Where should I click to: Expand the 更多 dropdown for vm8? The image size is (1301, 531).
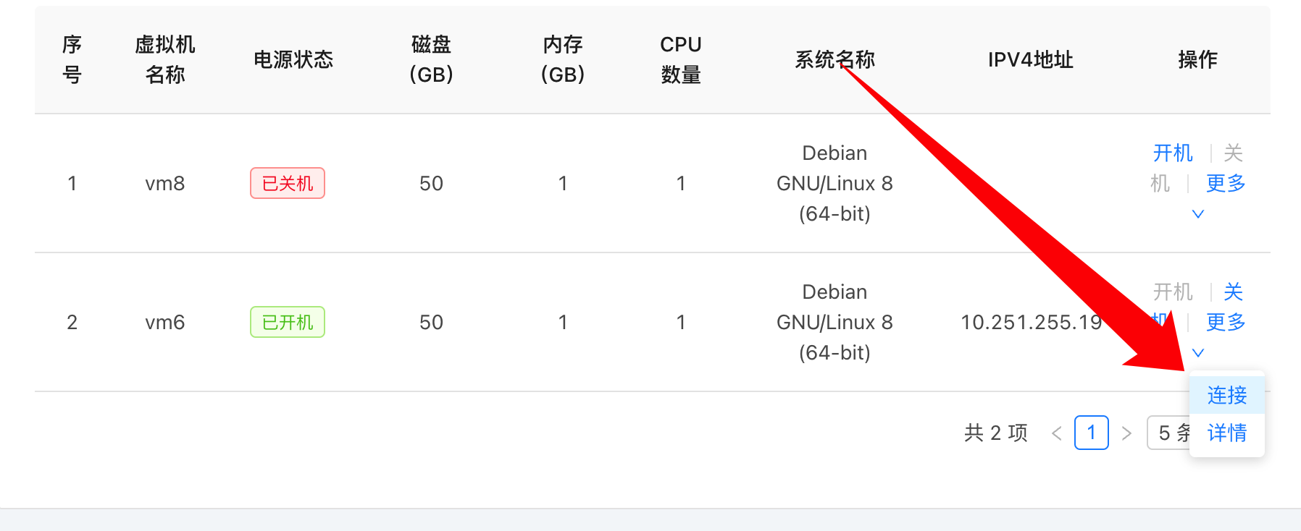1225,184
